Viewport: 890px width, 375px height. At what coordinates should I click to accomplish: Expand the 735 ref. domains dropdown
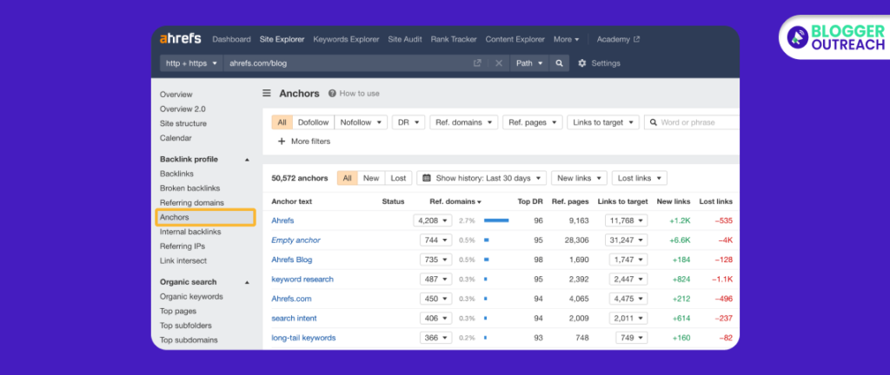tap(436, 260)
